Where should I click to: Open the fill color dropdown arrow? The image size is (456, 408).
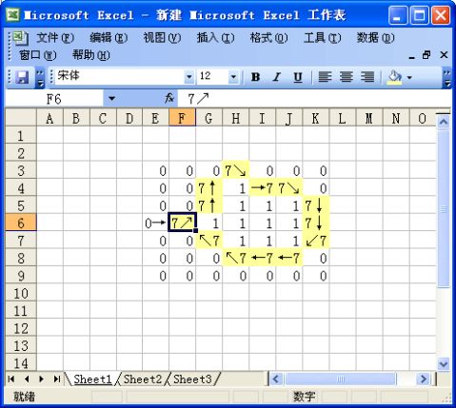(409, 77)
